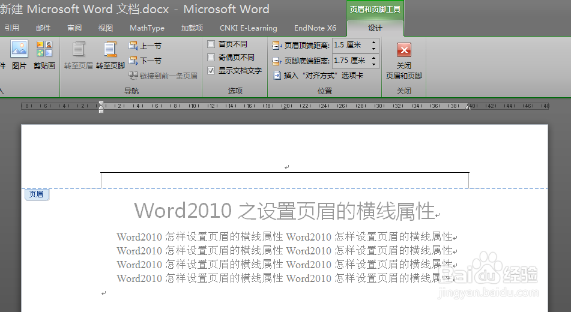The height and width of the screenshot is (312, 571).
Task: Open the Add-ins (加载项) tab
Action: [192, 28]
